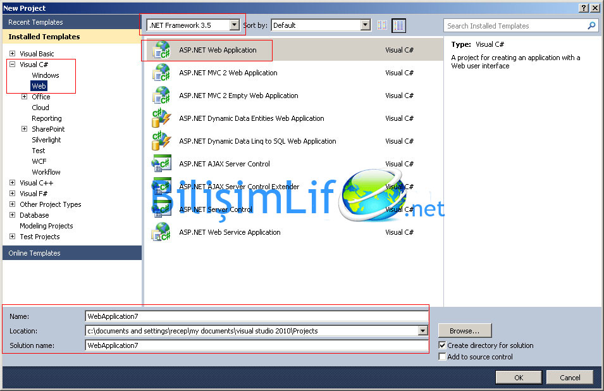This screenshot has height=391, width=604.
Task: Click the search magnifier icon
Action: 591,26
